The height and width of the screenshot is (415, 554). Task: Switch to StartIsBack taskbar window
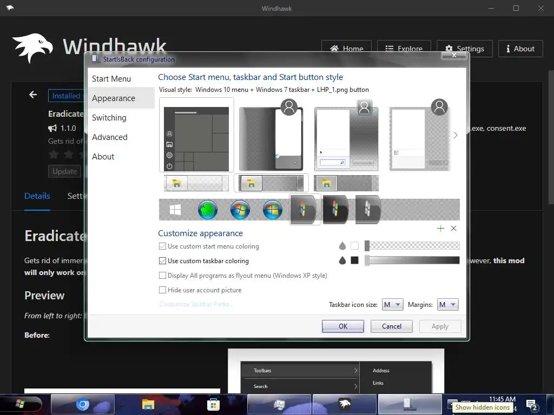(x=410, y=404)
